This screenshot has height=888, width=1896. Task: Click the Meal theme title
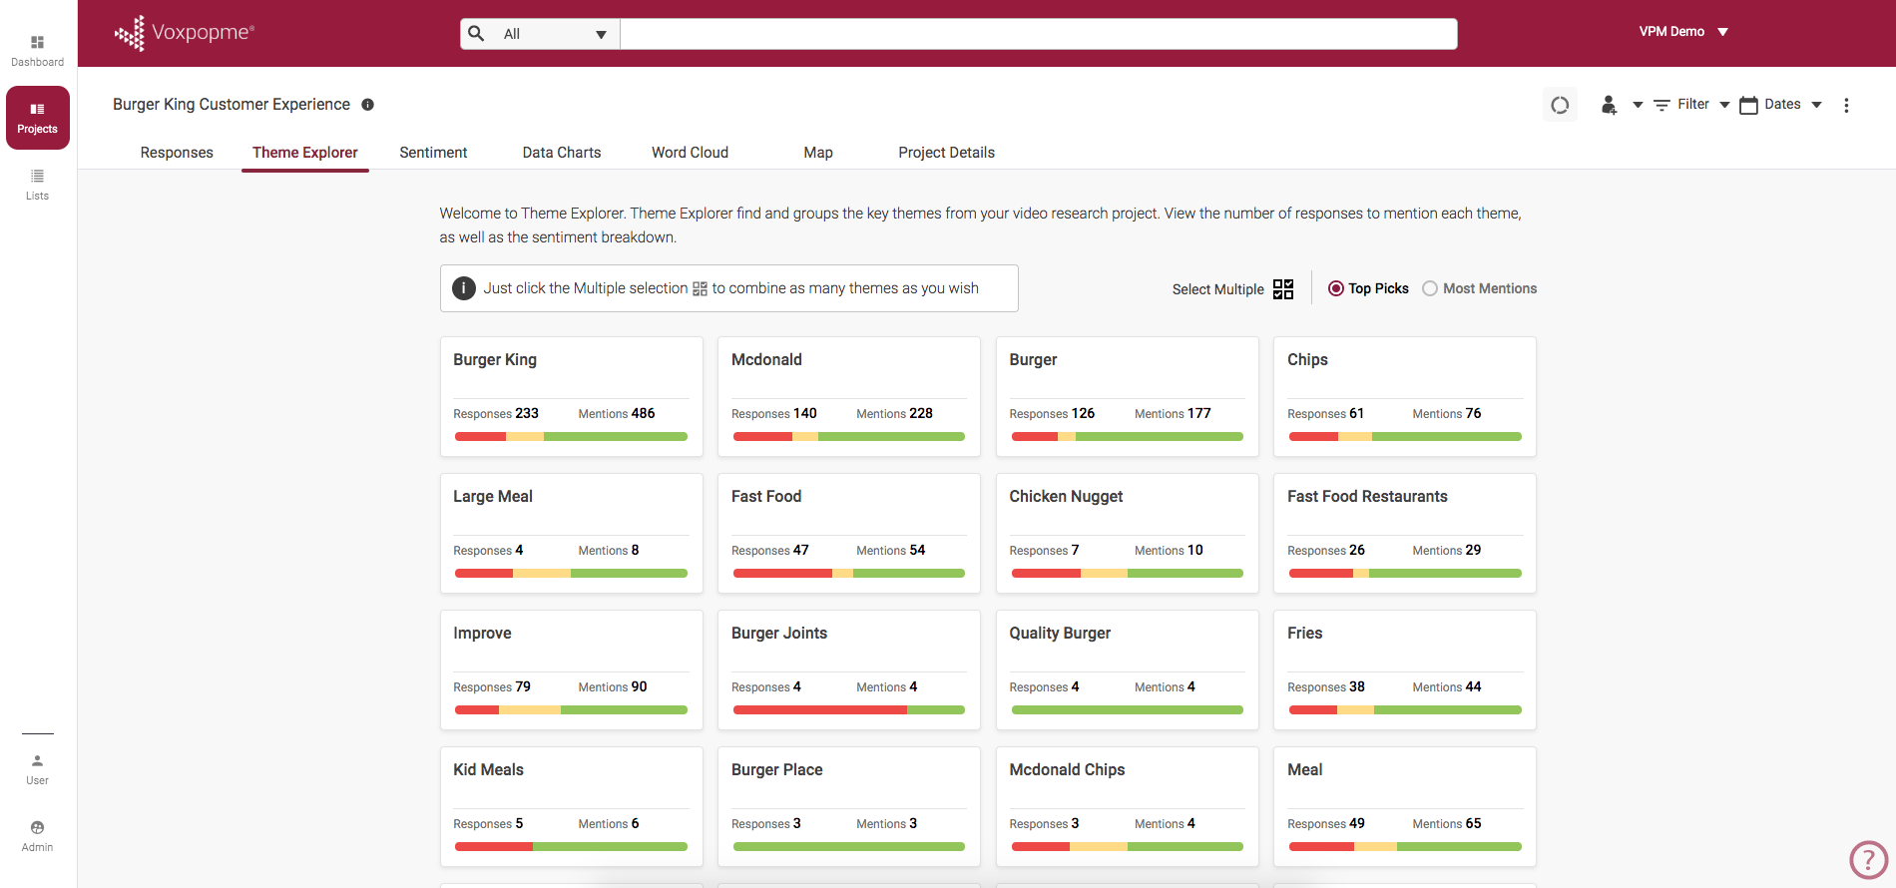1304,770
